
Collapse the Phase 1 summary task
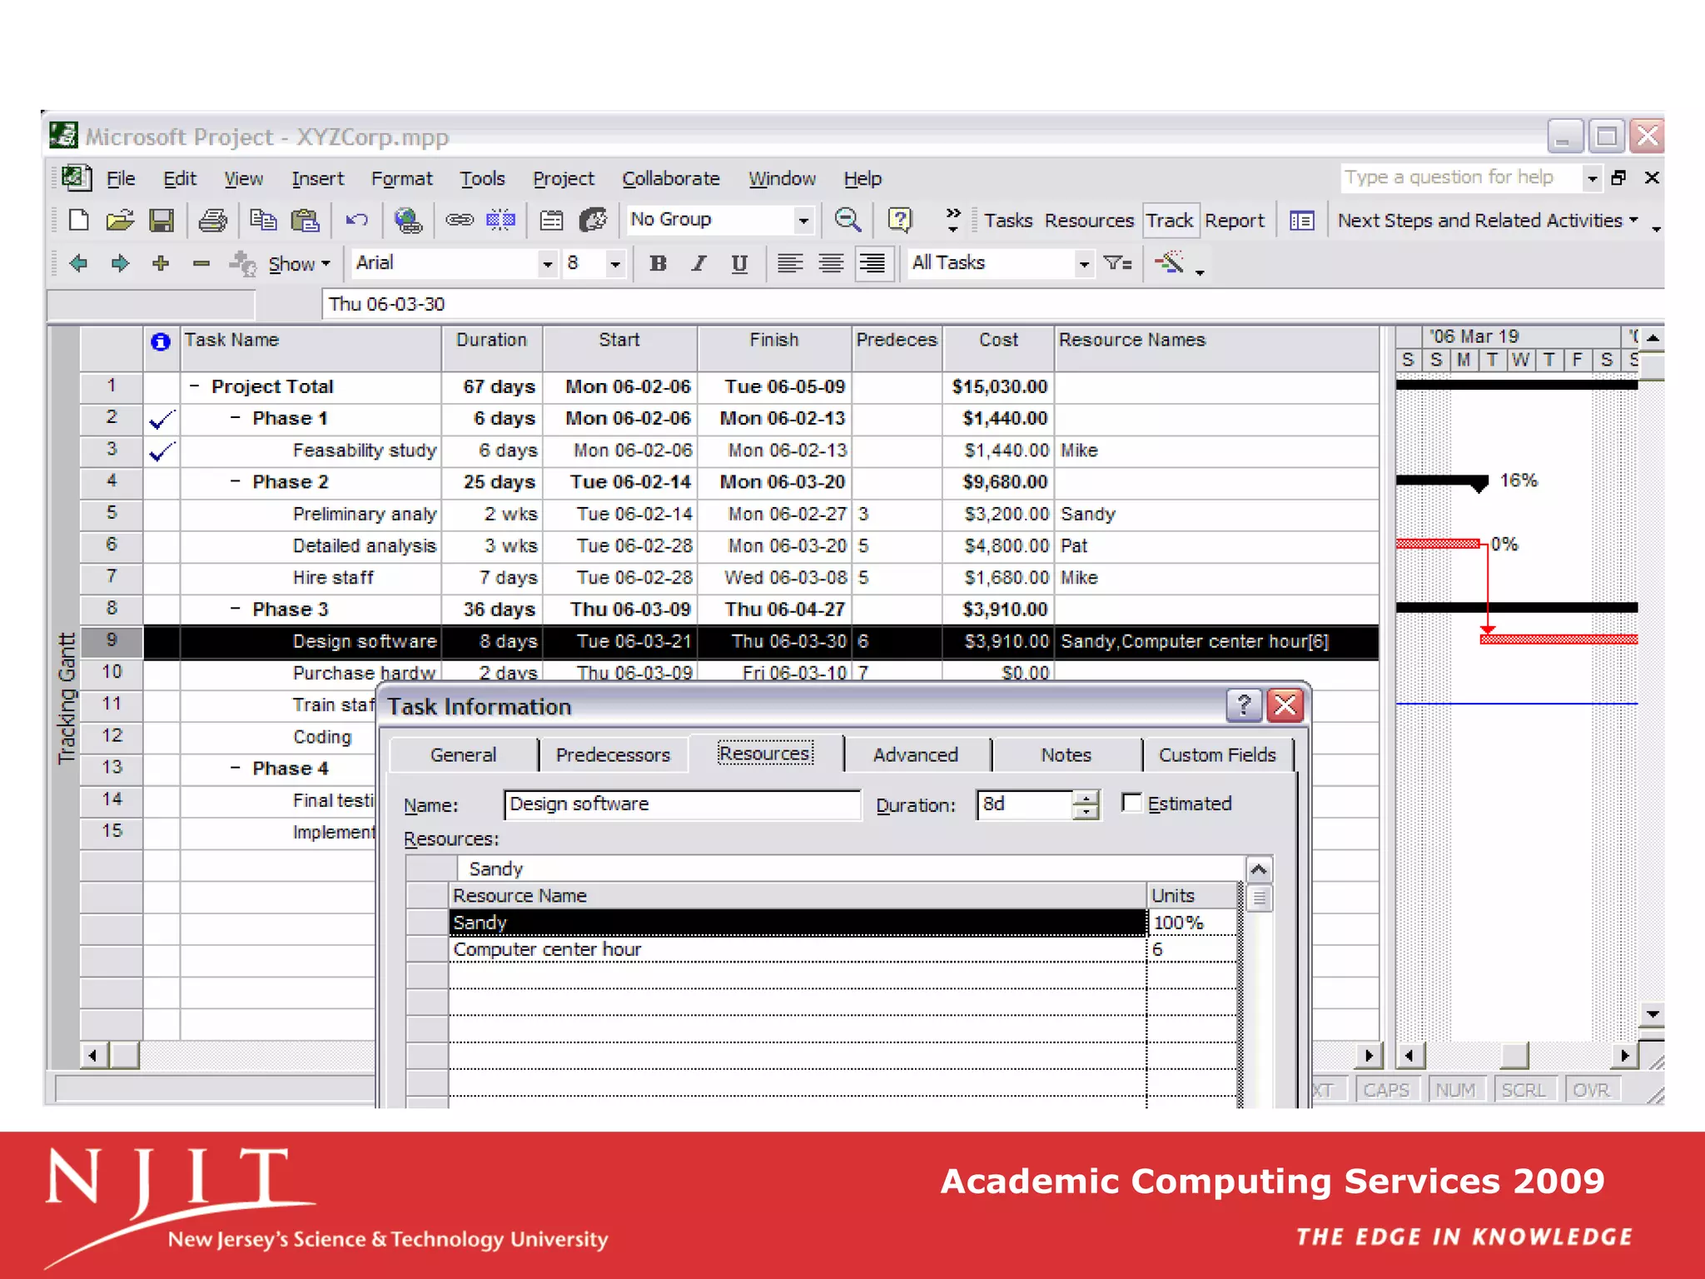point(236,417)
